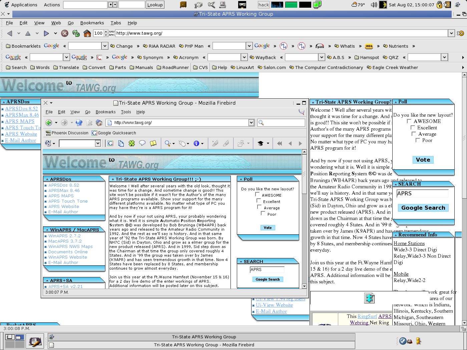Open Galeon Back button history dropdown arrow

pos(19,33)
